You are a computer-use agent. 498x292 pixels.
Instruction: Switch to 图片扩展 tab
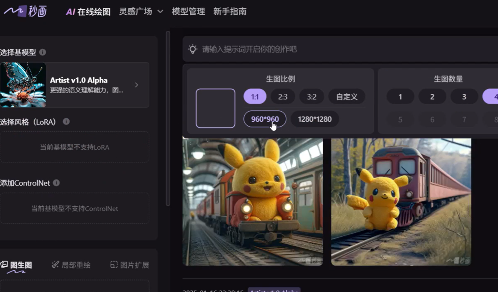(130, 265)
